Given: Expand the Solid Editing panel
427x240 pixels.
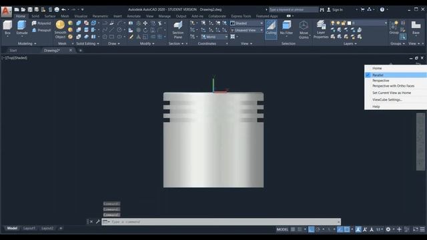Looking at the screenshot, I should pyautogui.click(x=87, y=43).
